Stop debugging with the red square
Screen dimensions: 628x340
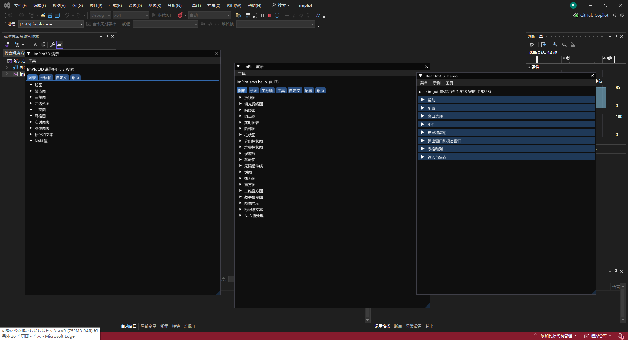click(x=270, y=15)
